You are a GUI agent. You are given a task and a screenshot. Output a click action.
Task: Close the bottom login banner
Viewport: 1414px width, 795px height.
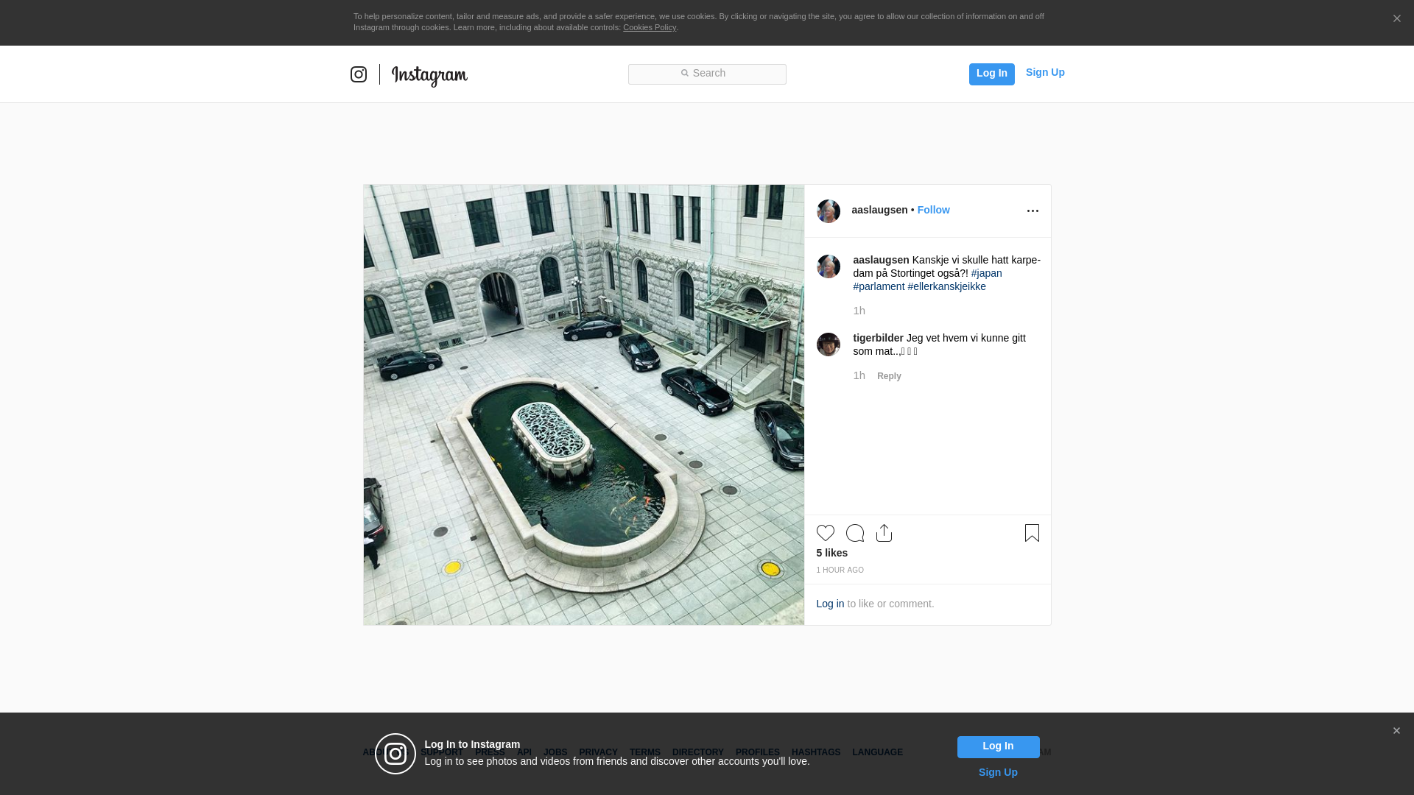[x=1396, y=731]
